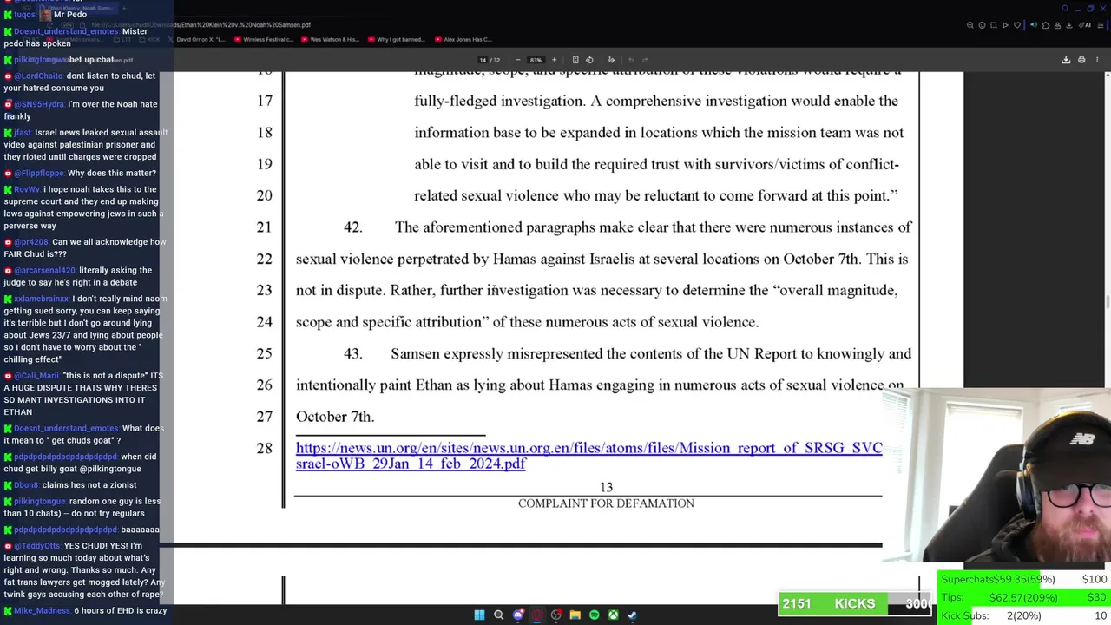1111x625 pixels.
Task: Click the browser heart bookmark icon
Action: coord(1017,25)
